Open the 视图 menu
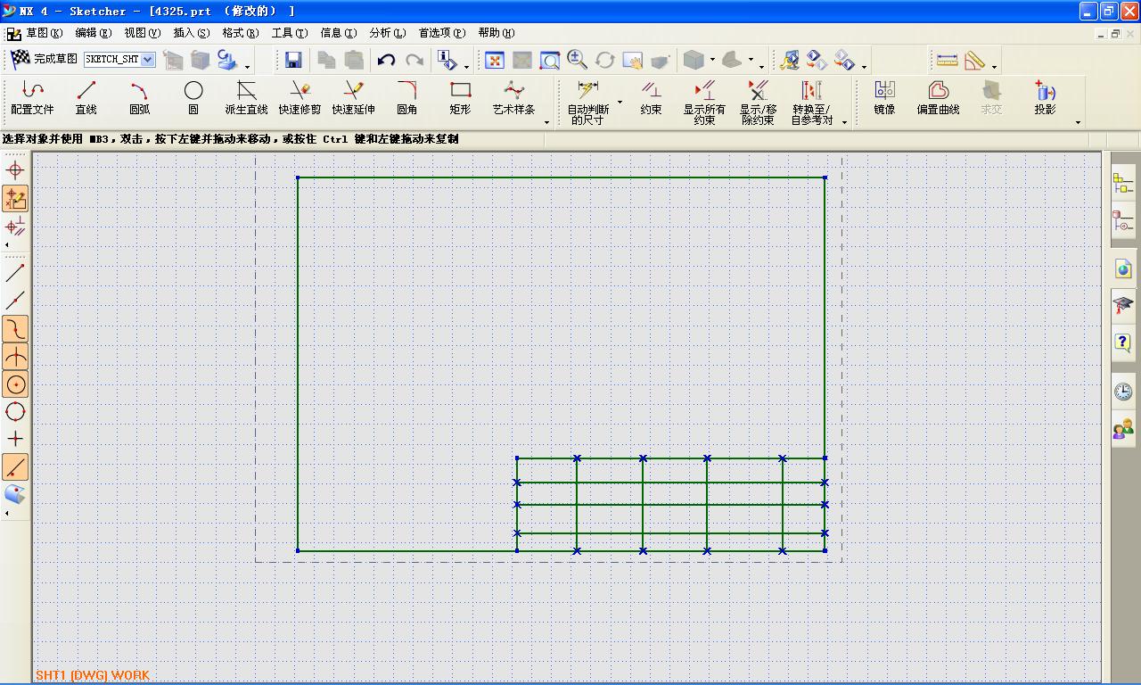1141x685 pixels. (143, 33)
